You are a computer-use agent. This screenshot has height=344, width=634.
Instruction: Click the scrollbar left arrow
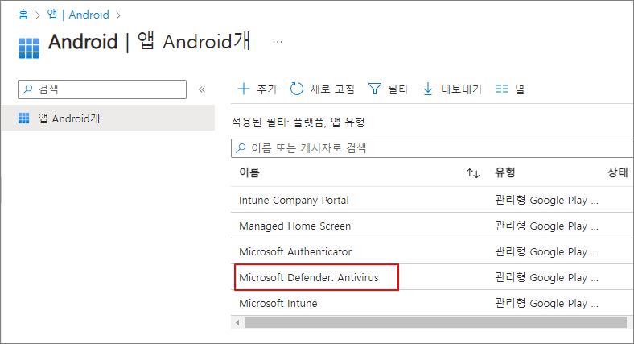point(237,322)
